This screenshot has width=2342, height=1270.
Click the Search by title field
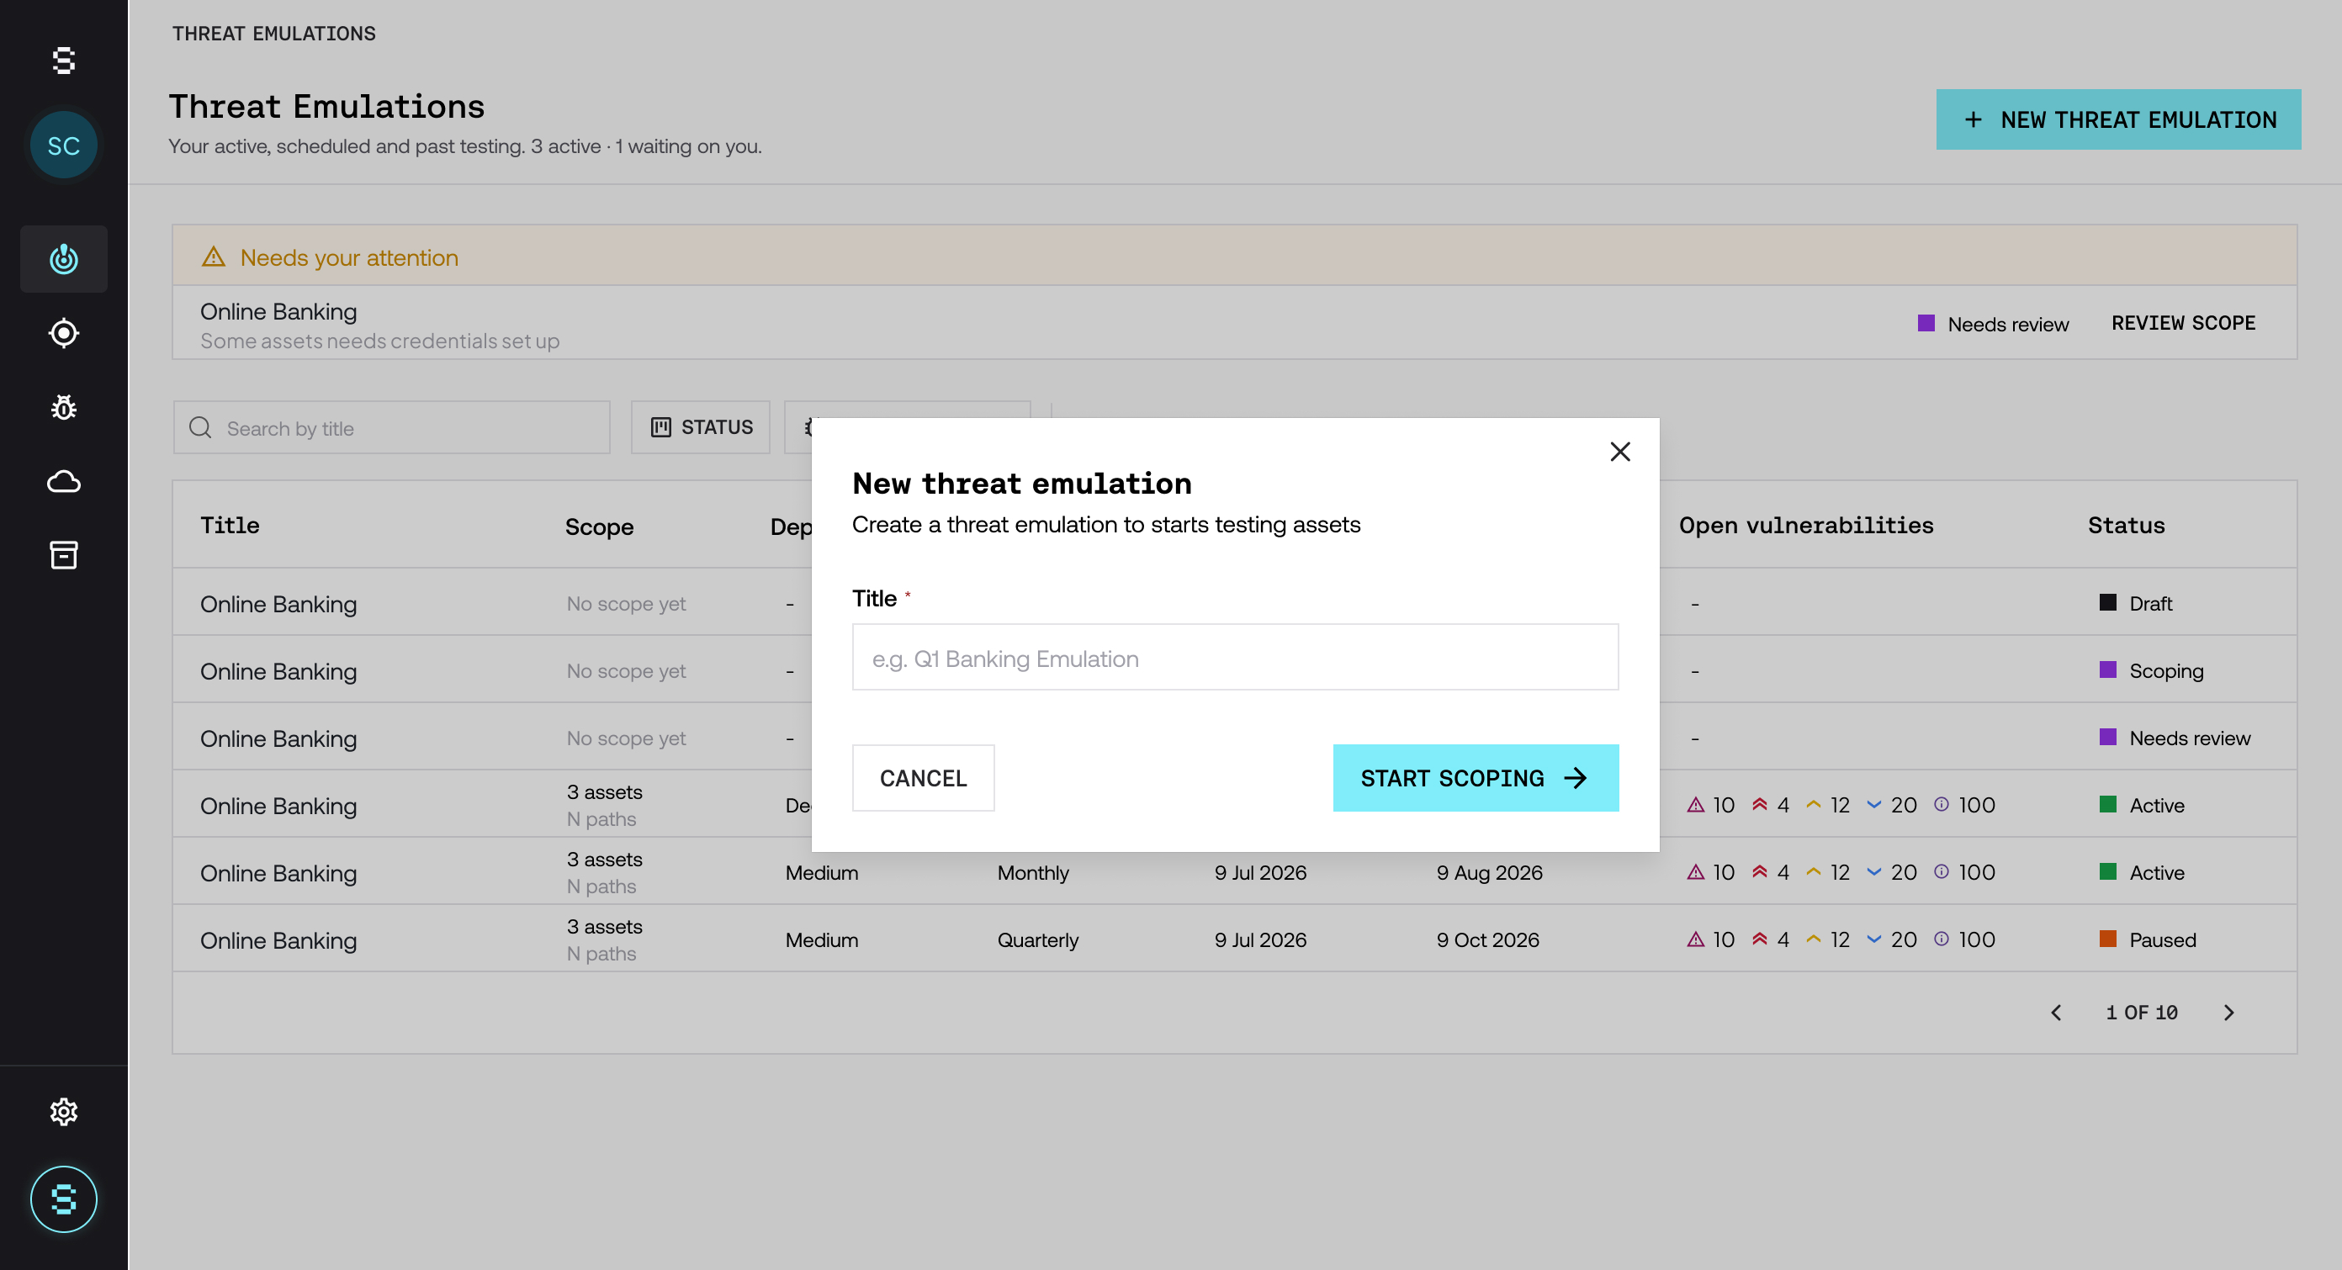(392, 427)
